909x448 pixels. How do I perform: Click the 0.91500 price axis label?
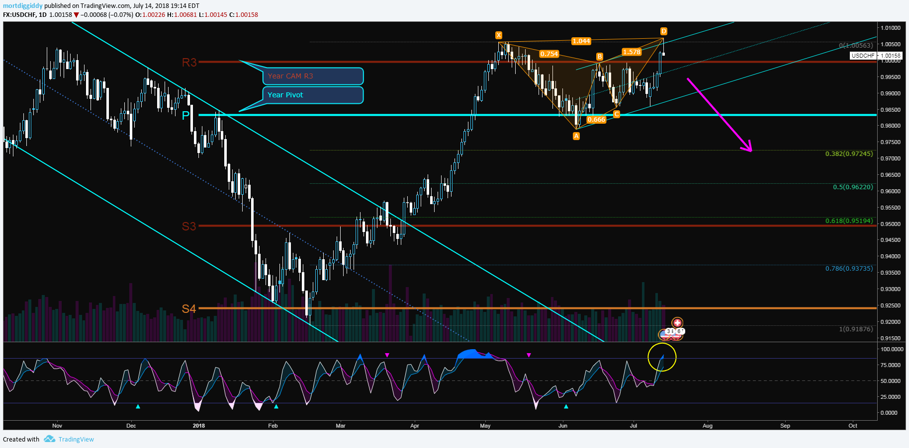(x=891, y=338)
